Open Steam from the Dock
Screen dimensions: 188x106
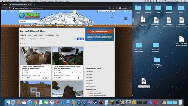coord(95,102)
